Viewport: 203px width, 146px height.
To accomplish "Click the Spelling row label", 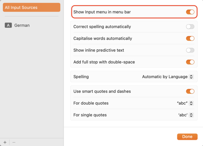I will (x=81, y=77).
